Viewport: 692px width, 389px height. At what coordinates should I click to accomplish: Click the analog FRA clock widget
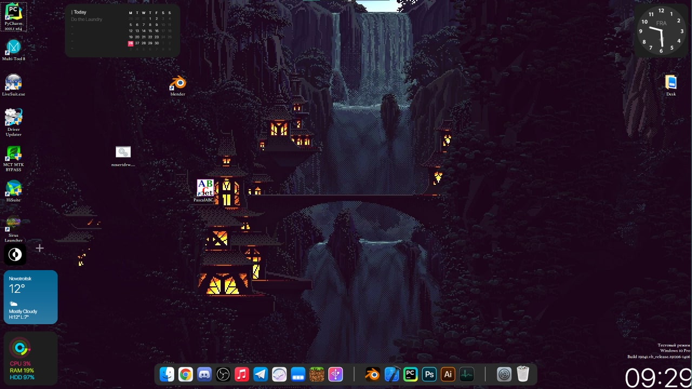661,31
